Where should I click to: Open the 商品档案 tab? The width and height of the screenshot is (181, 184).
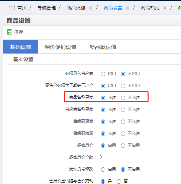point(150,8)
